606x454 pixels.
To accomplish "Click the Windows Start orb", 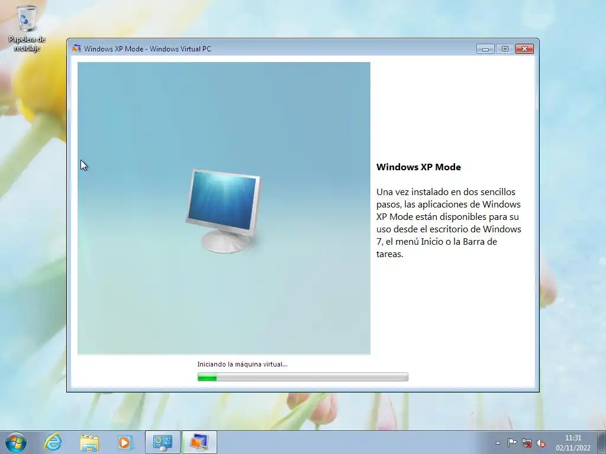I will (16, 442).
